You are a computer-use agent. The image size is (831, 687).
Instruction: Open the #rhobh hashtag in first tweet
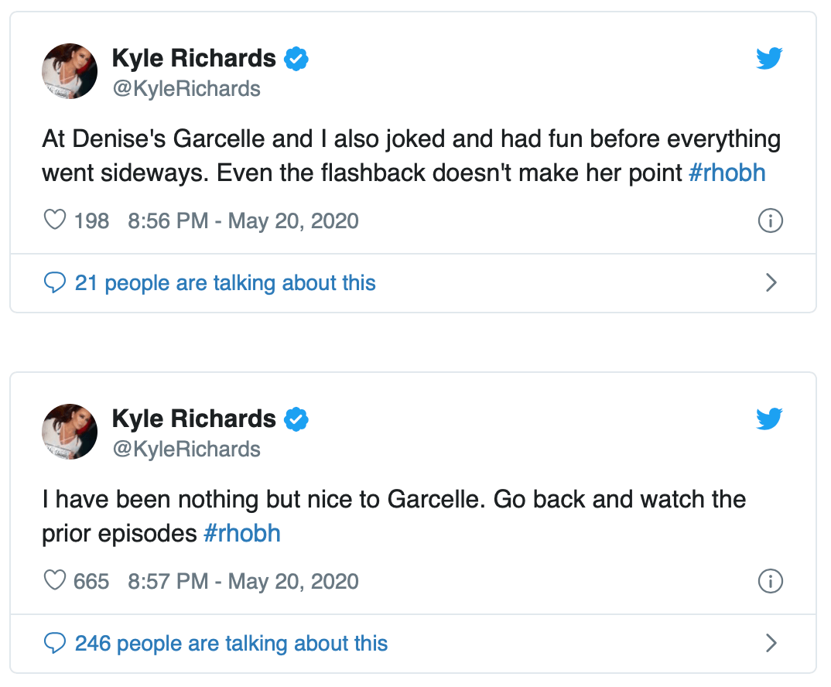coord(727,173)
